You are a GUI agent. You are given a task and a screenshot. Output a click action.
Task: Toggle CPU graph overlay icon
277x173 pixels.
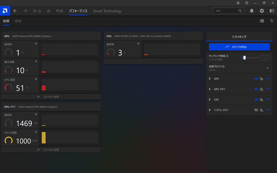click(x=262, y=100)
